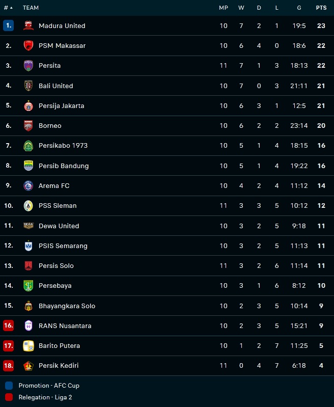Click the blue rank 1 position badge

(x=8, y=25)
